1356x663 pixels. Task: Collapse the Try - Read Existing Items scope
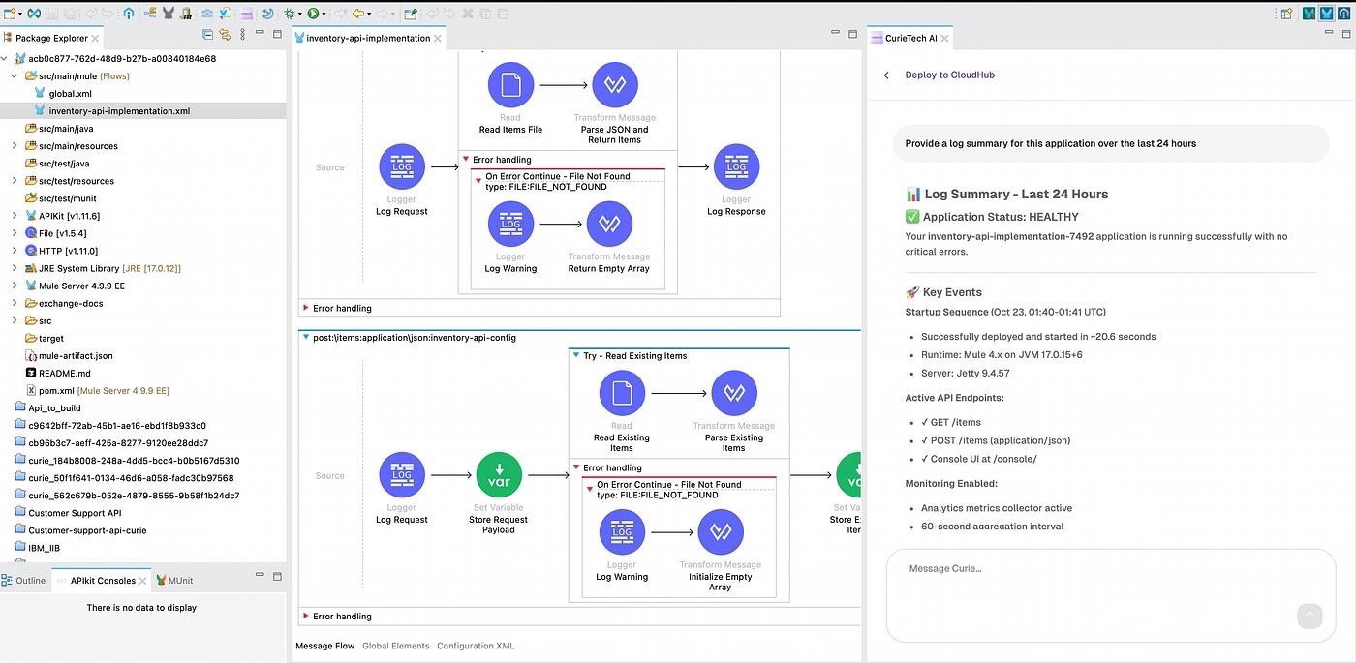pyautogui.click(x=576, y=356)
